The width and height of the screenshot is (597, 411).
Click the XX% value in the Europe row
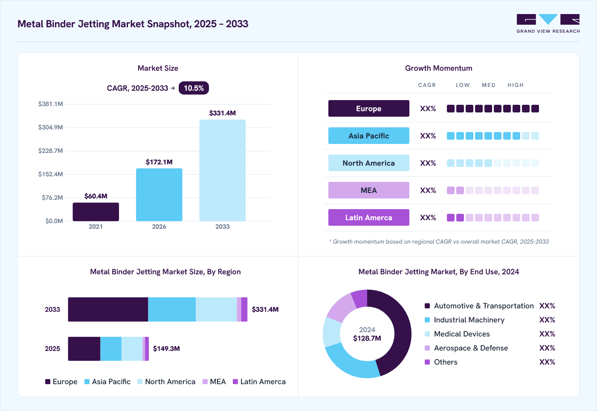click(428, 109)
